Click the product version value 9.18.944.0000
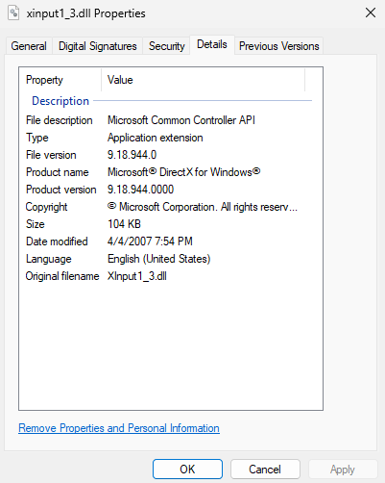The height and width of the screenshot is (483, 385). pyautogui.click(x=140, y=190)
